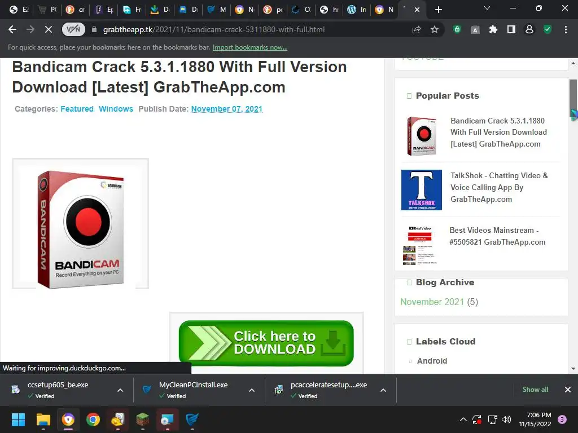The width and height of the screenshot is (578, 433).
Task: Open TalkShok Chatting Video post link
Action: (x=499, y=187)
